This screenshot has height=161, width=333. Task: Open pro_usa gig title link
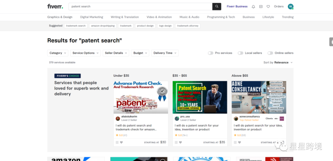click(197, 127)
